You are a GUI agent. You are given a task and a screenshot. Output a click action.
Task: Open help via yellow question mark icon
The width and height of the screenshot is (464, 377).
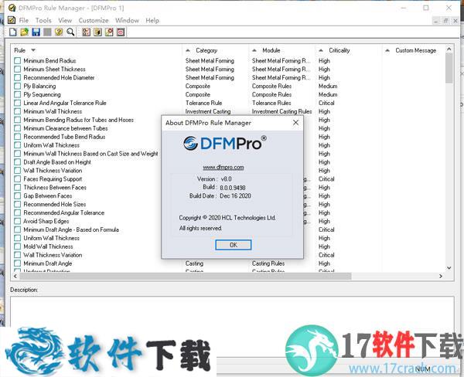59,32
